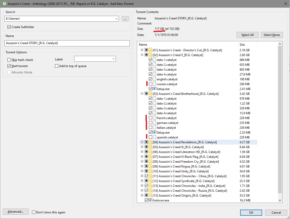Sort by the Size column header
Viewport: 290px width, 219px height.
[x=247, y=44]
